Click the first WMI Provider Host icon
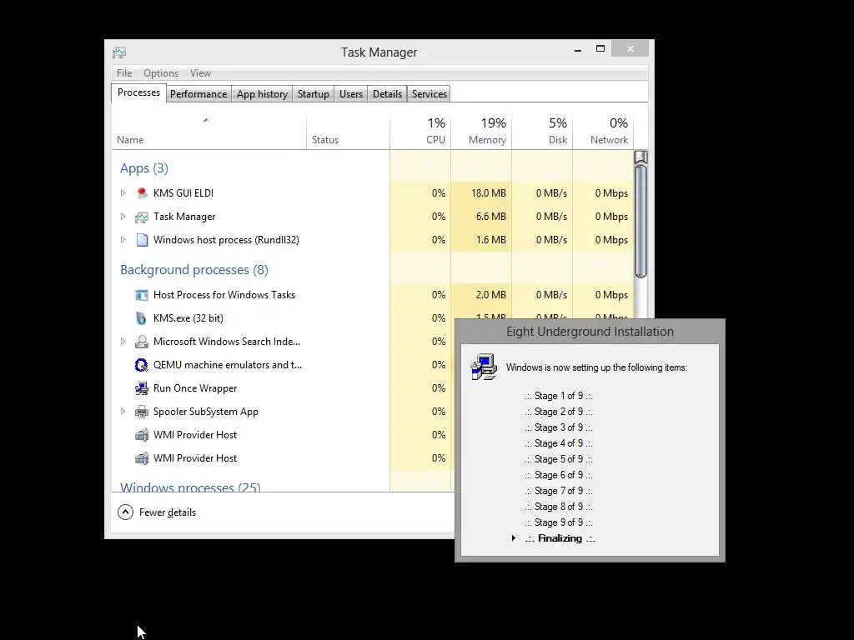The height and width of the screenshot is (640, 854). coord(142,435)
